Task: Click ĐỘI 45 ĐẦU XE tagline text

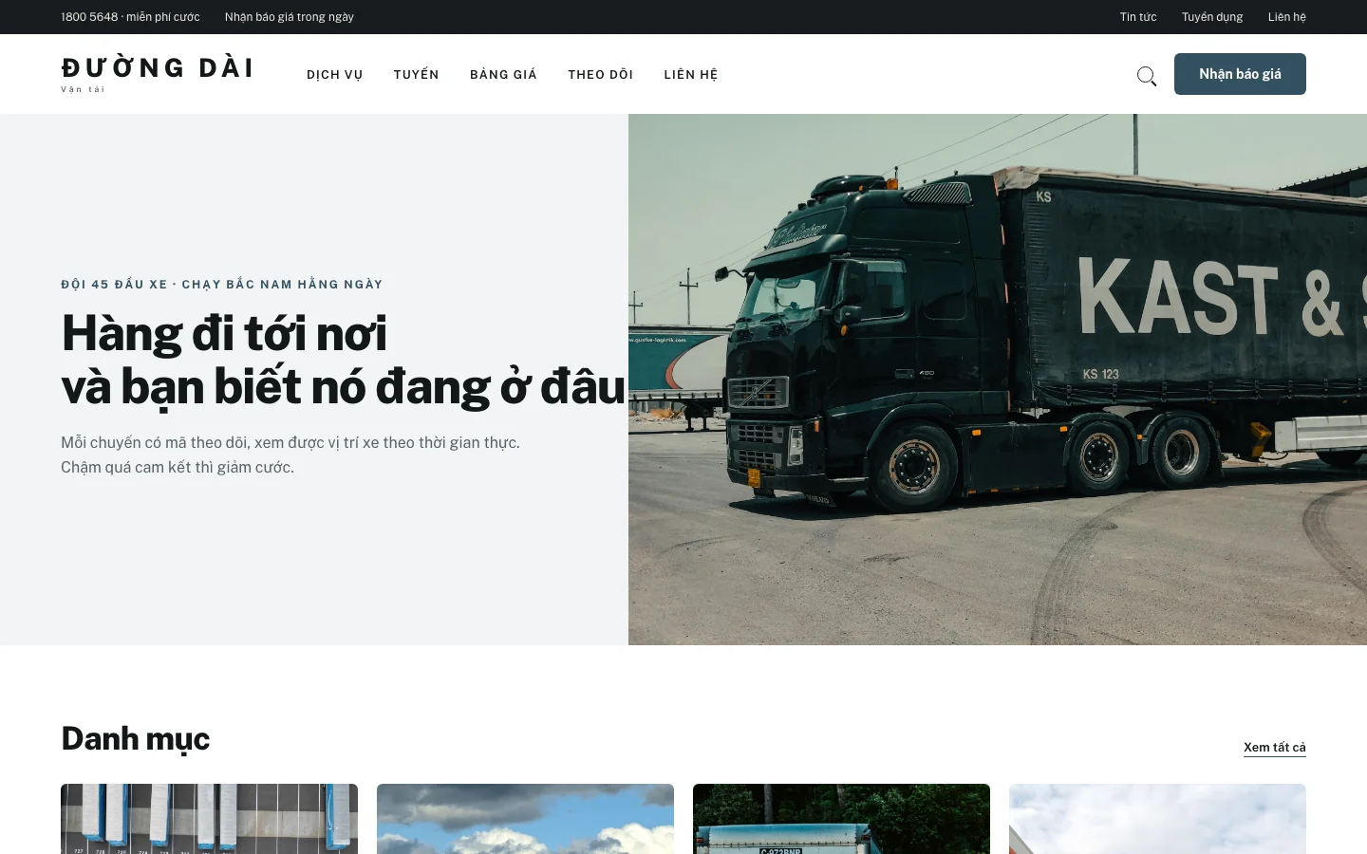Action: 222,284
